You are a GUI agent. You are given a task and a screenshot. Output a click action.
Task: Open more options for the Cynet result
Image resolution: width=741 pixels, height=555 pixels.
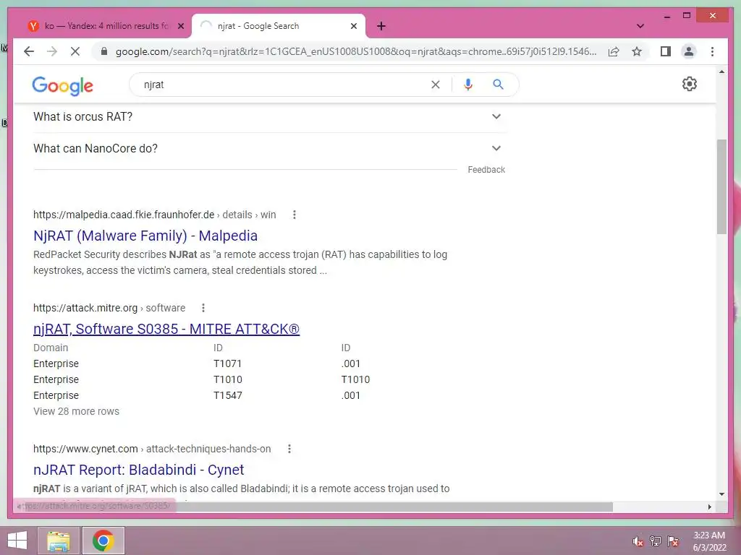tap(289, 449)
